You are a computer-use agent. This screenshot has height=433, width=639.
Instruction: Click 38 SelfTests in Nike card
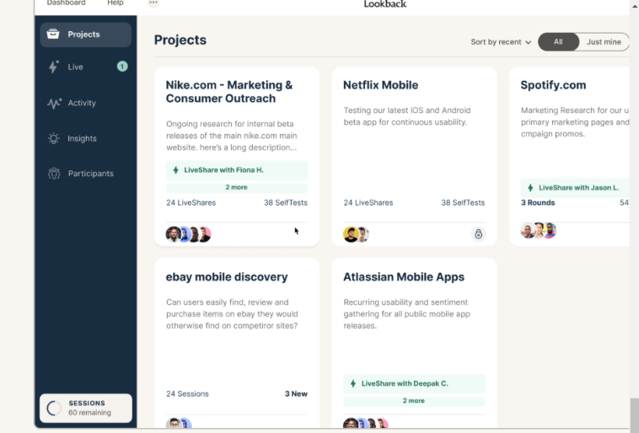pyautogui.click(x=285, y=202)
